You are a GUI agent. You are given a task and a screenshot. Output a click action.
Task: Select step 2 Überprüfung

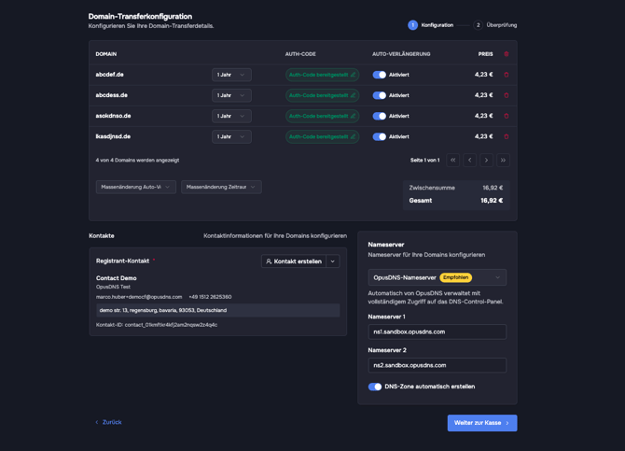tap(495, 25)
